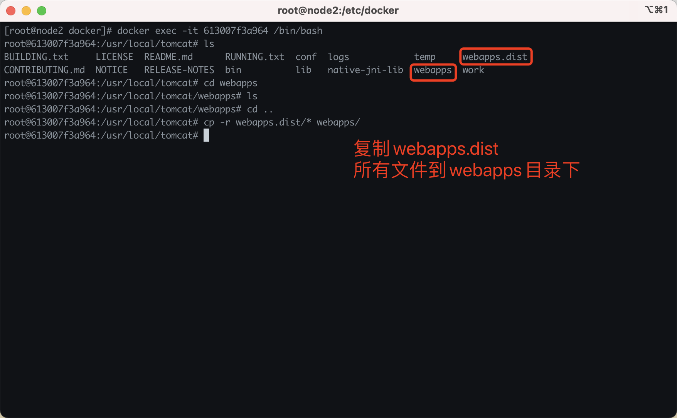This screenshot has height=418, width=677.
Task: Click the docker exec command line
Action: [x=219, y=31]
